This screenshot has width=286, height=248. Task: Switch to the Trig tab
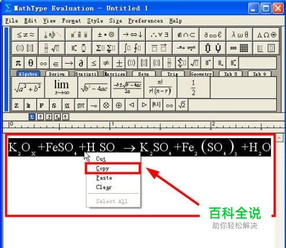[x=173, y=74]
